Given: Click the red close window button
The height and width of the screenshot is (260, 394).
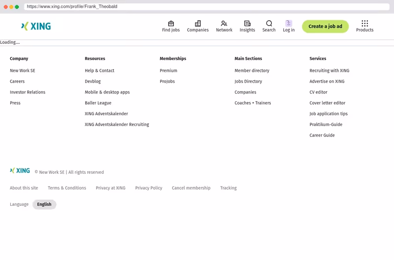Looking at the screenshot, I should (6, 7).
